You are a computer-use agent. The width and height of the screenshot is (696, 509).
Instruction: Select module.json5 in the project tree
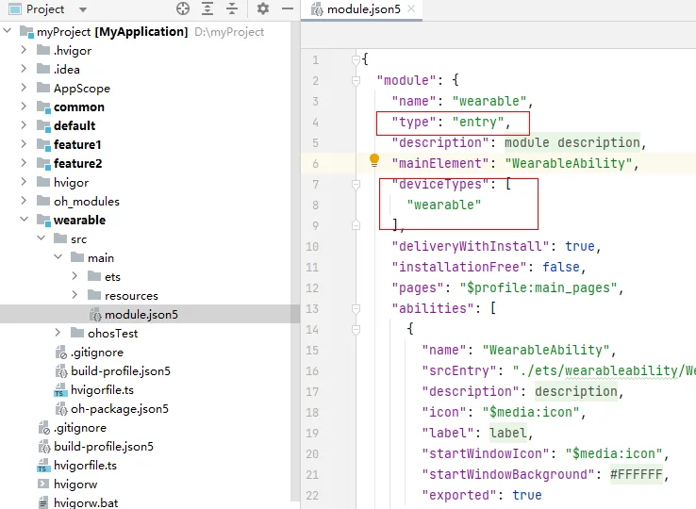point(141,315)
